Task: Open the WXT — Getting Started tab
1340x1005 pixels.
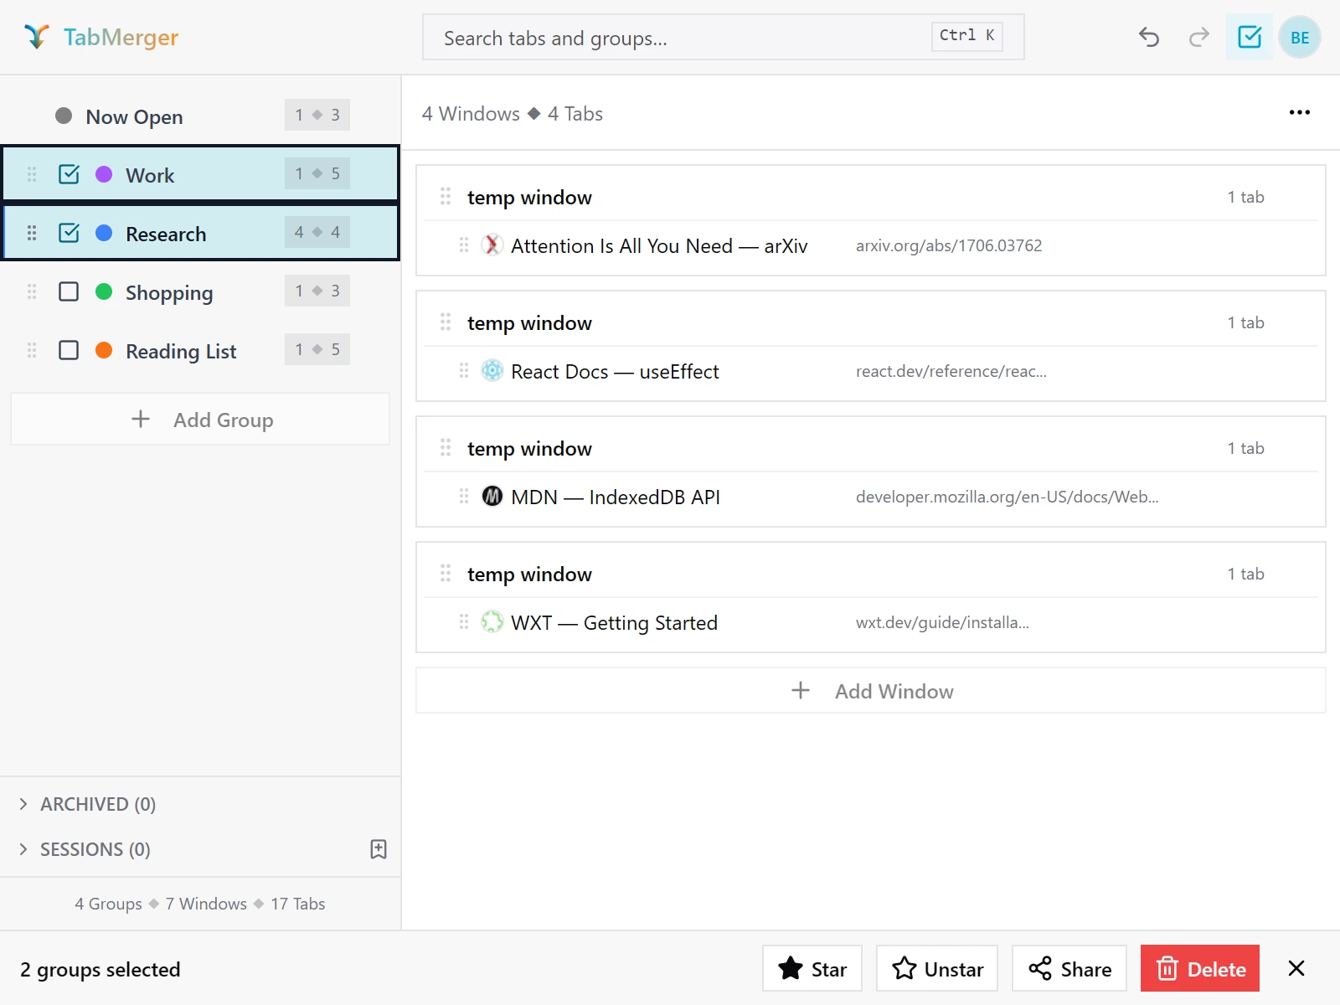Action: click(614, 622)
